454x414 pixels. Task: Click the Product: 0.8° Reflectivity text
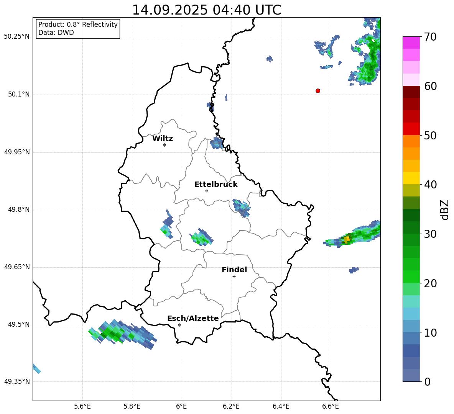pos(78,25)
